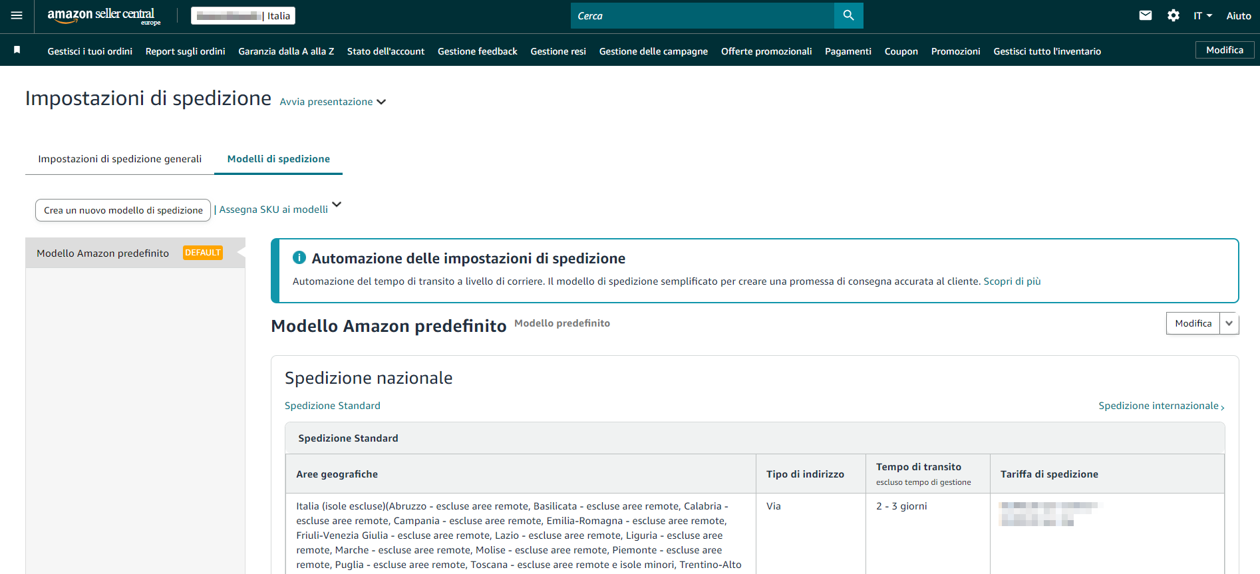
Task: Open the IT language dropdown
Action: coord(1202,16)
